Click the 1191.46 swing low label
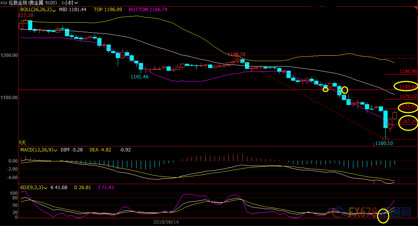This screenshot has height=226, width=418. [140, 77]
